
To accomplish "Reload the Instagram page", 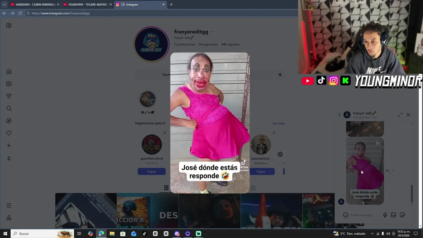I will [x=20, y=13].
